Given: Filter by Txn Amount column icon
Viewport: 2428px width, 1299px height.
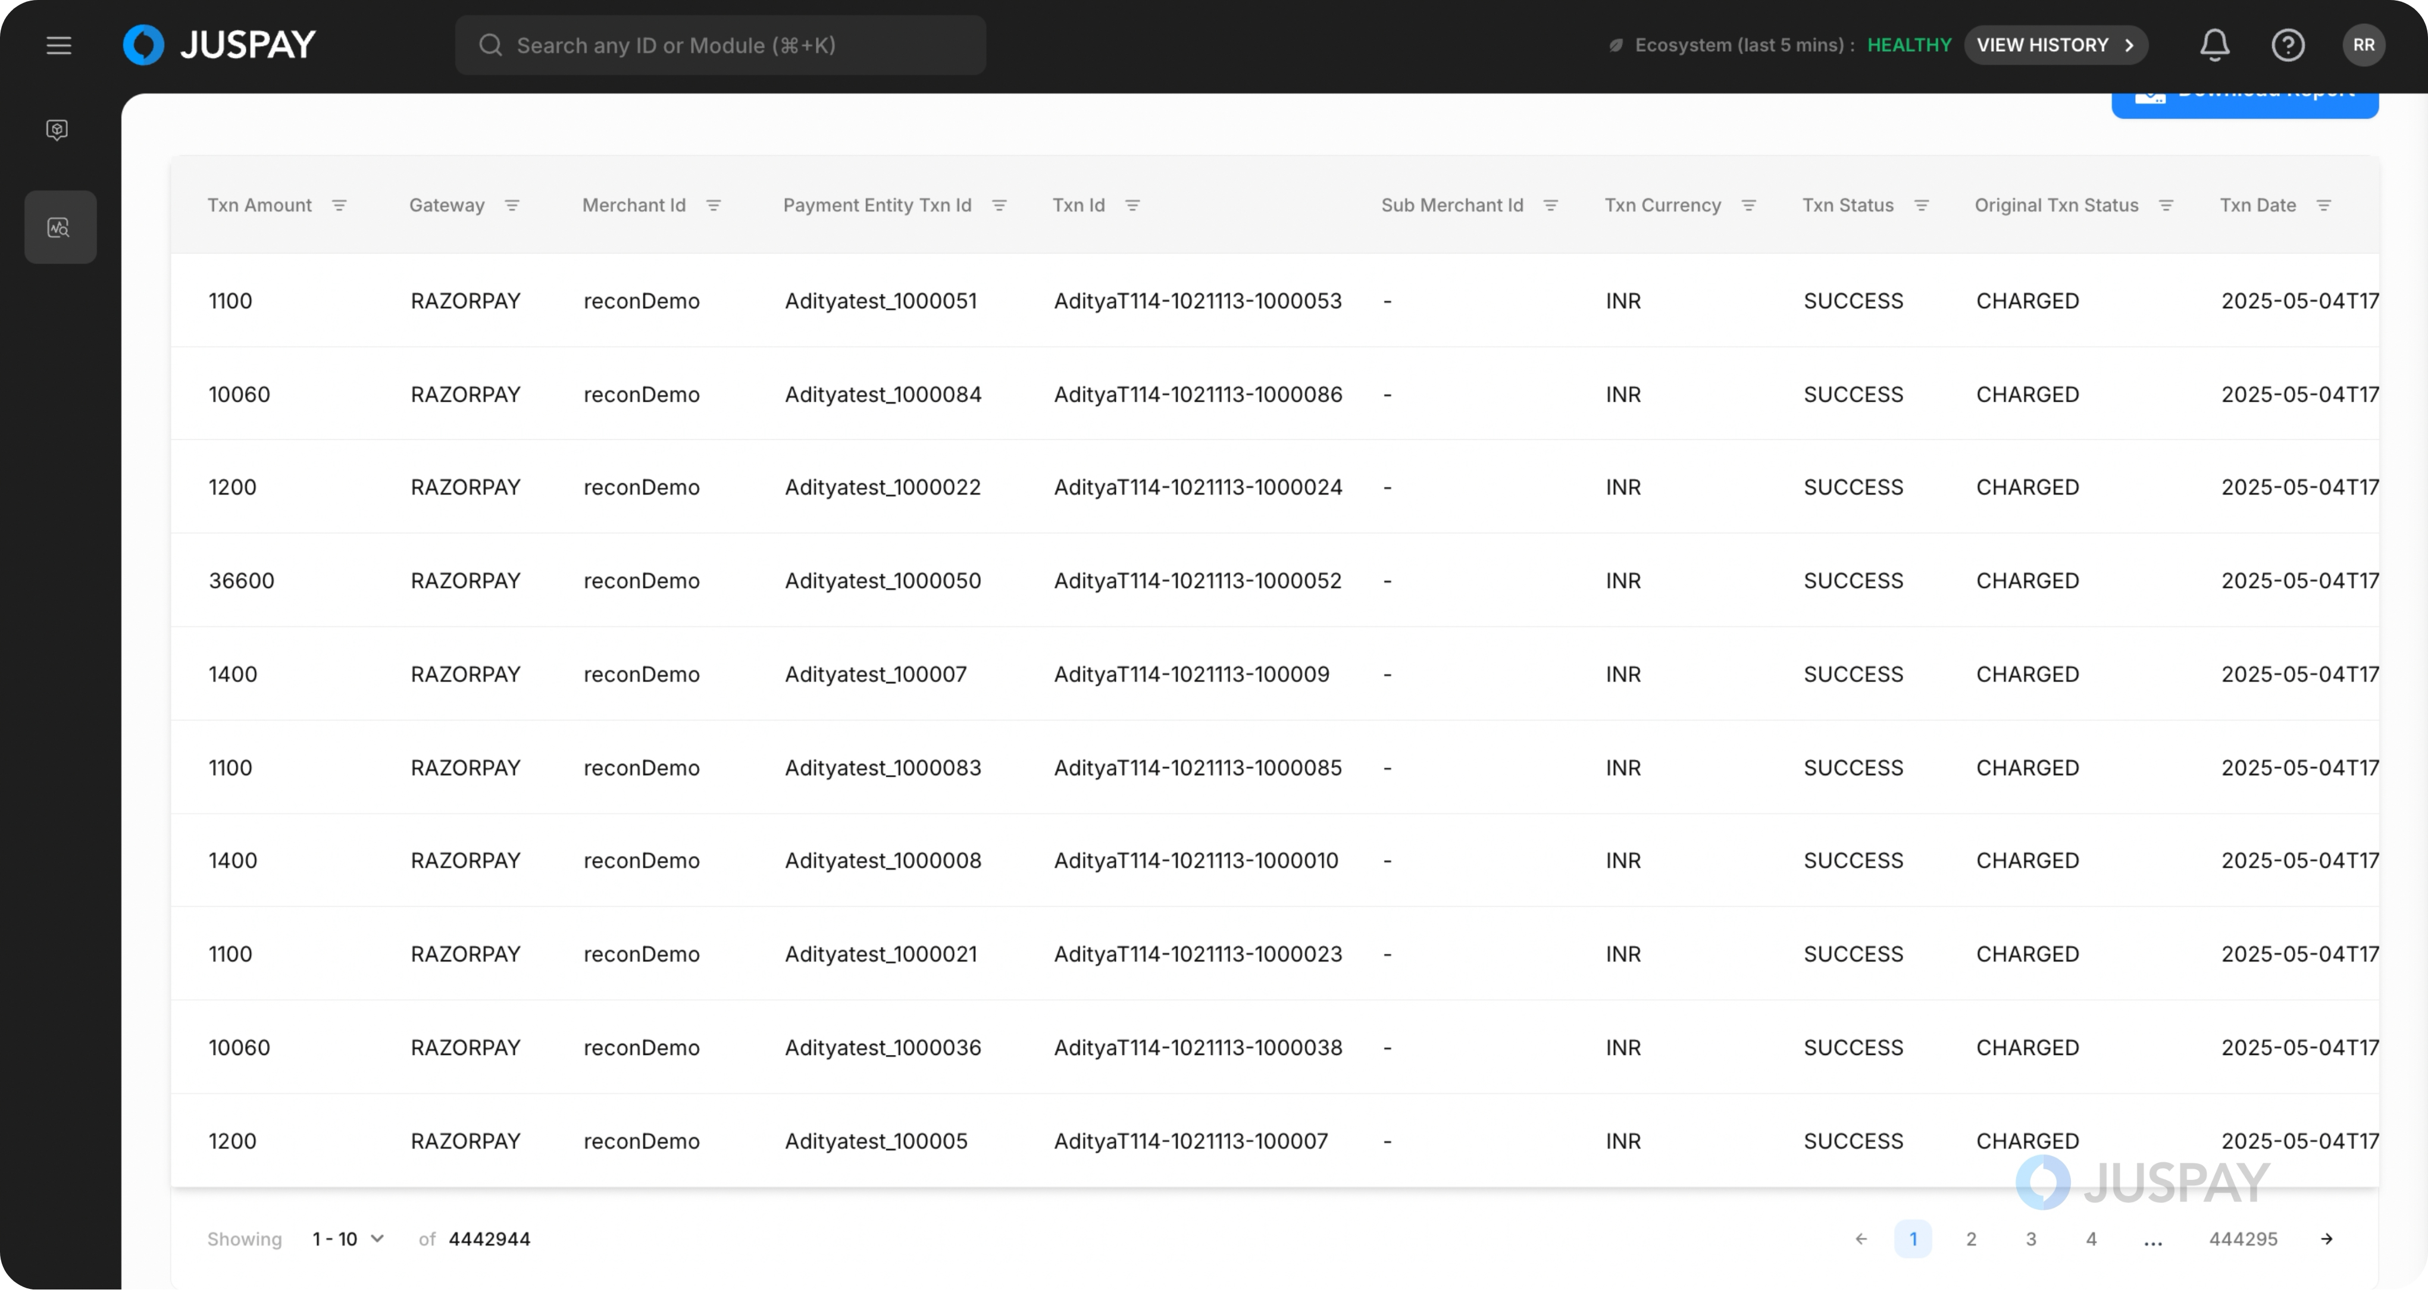Looking at the screenshot, I should point(339,205).
